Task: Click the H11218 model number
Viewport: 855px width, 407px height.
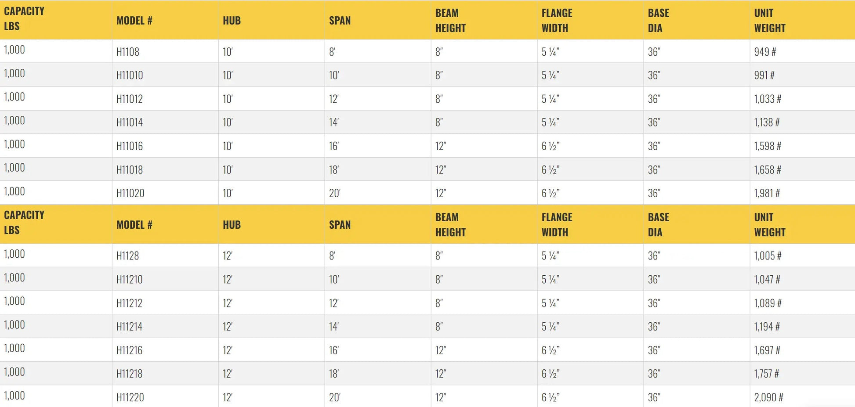Action: [x=130, y=374]
